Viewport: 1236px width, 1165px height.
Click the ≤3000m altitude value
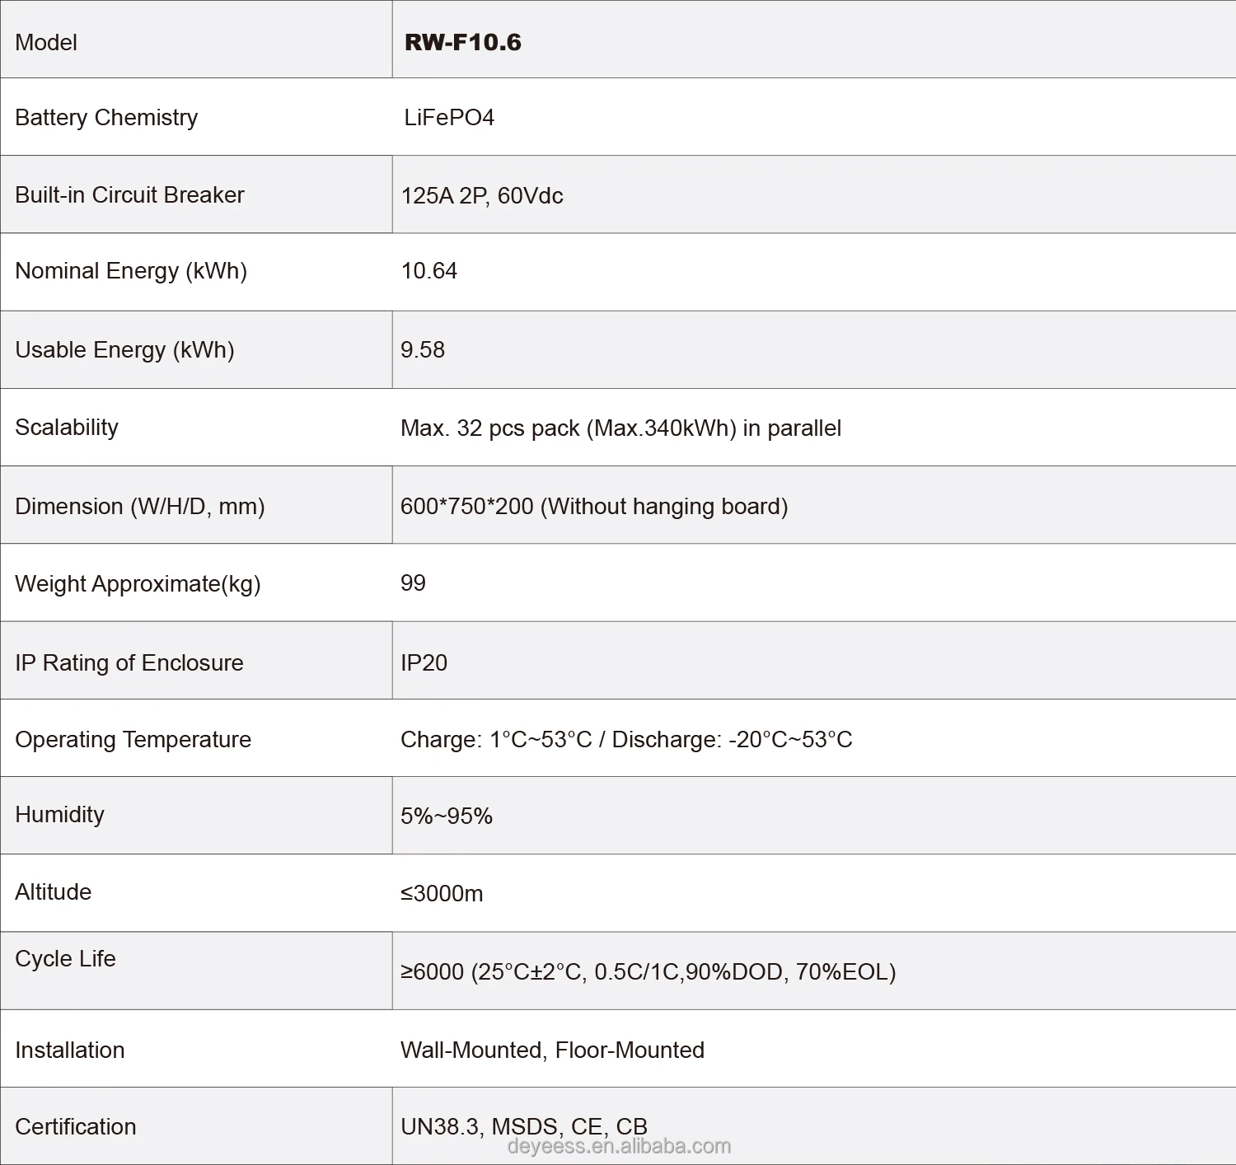tap(442, 893)
